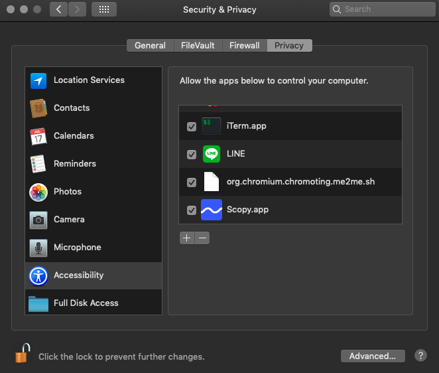Image resolution: width=439 pixels, height=373 pixels.
Task: Remove selected app with minus button
Action: [x=202, y=238]
